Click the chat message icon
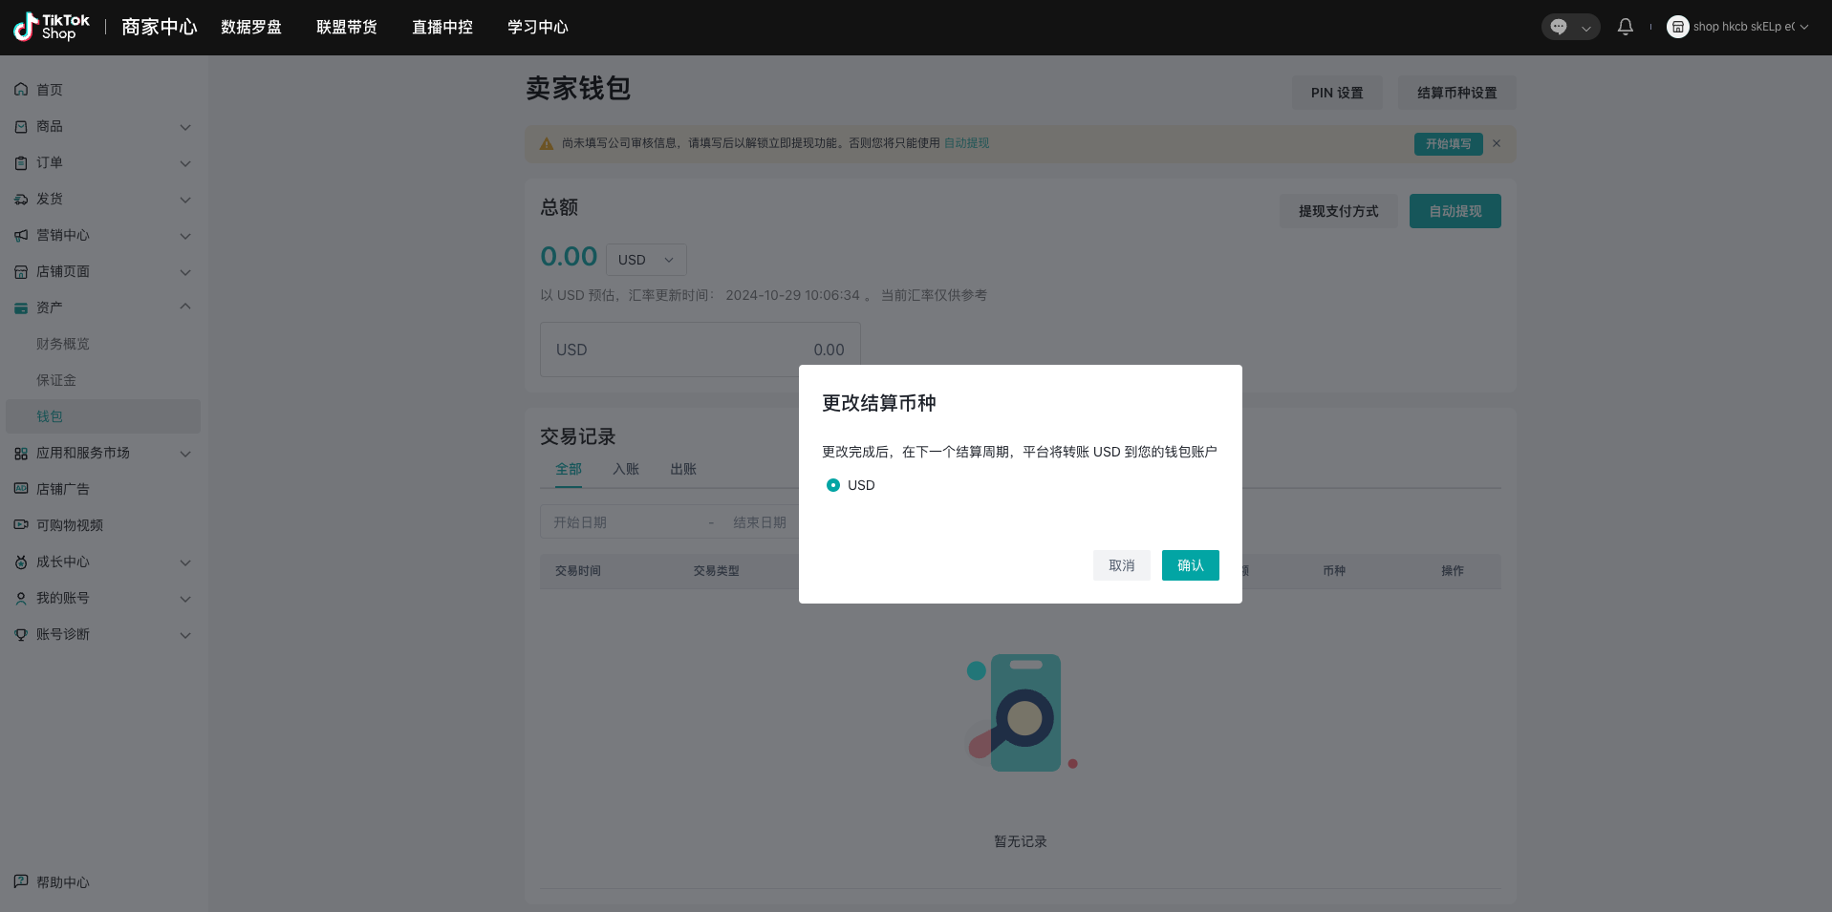Screen dimensions: 1832x912 pyautogui.click(x=1559, y=27)
